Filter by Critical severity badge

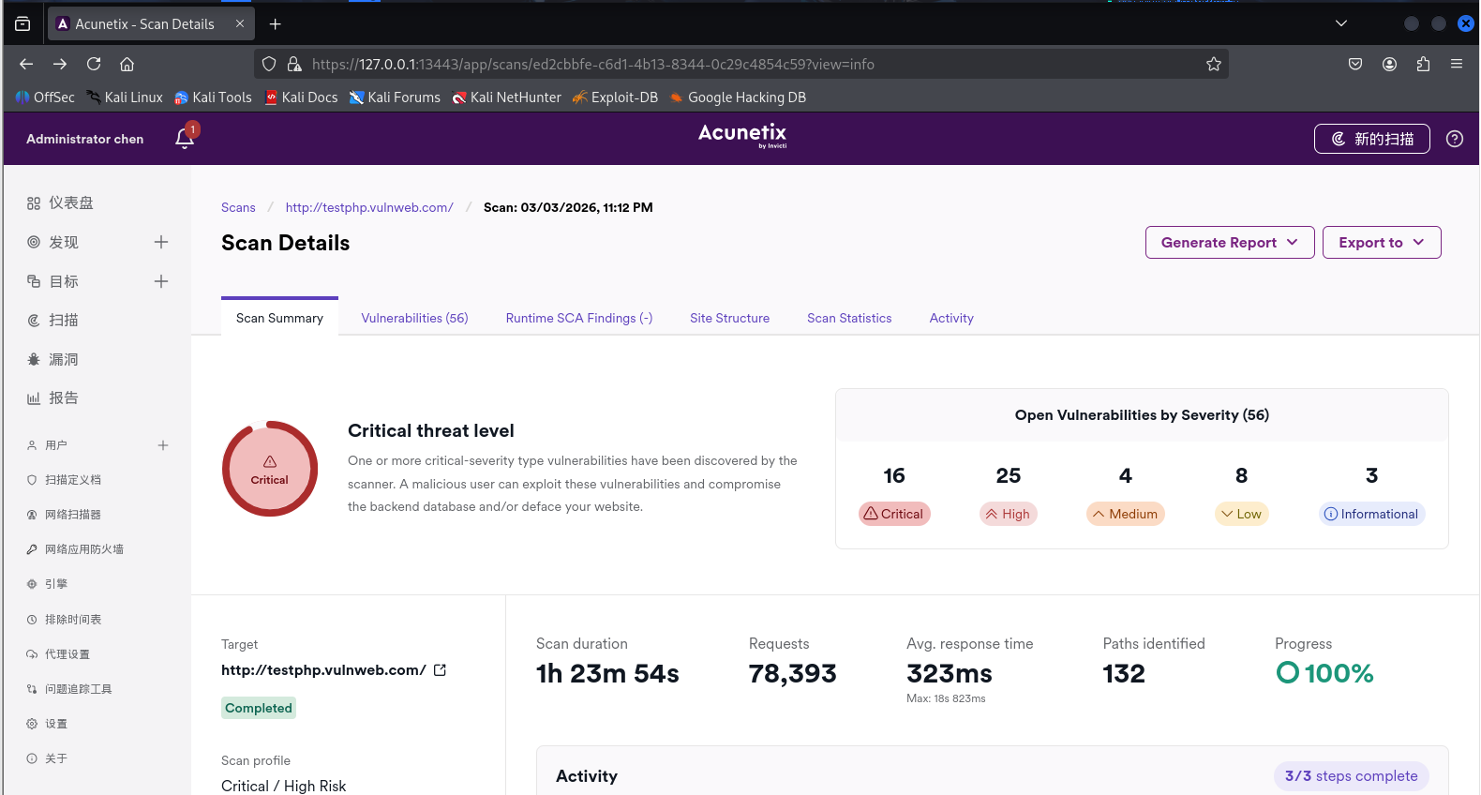point(894,514)
